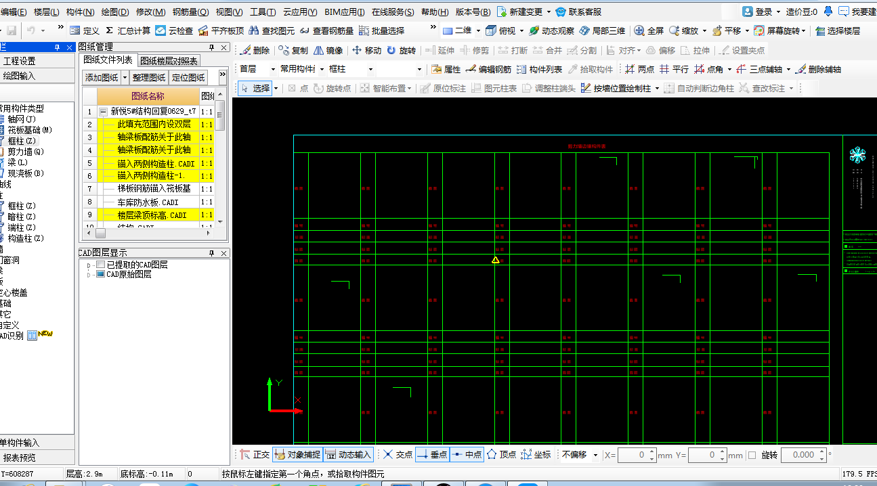Pick the 复制 copy tool

click(x=293, y=50)
